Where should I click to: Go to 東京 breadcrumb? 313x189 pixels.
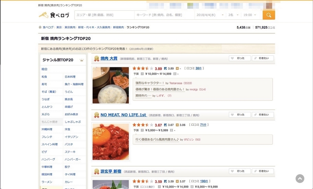point(59,27)
